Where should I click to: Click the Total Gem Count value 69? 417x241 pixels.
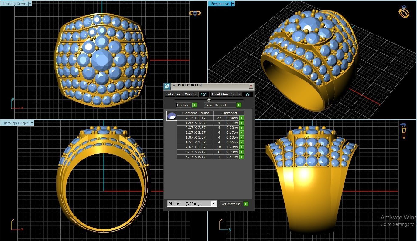click(248, 94)
